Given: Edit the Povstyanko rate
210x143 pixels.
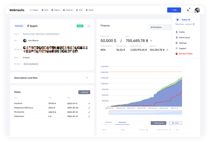Looking at the screenshot, I should (89, 112).
